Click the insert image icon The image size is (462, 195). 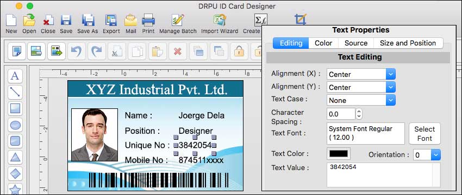[x=36, y=51]
